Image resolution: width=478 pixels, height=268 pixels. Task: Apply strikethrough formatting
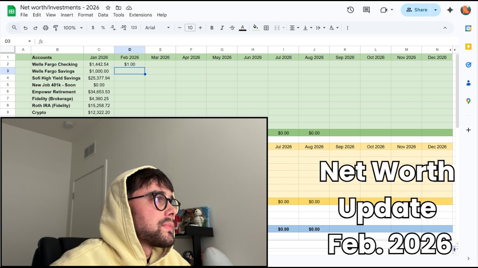coord(232,28)
